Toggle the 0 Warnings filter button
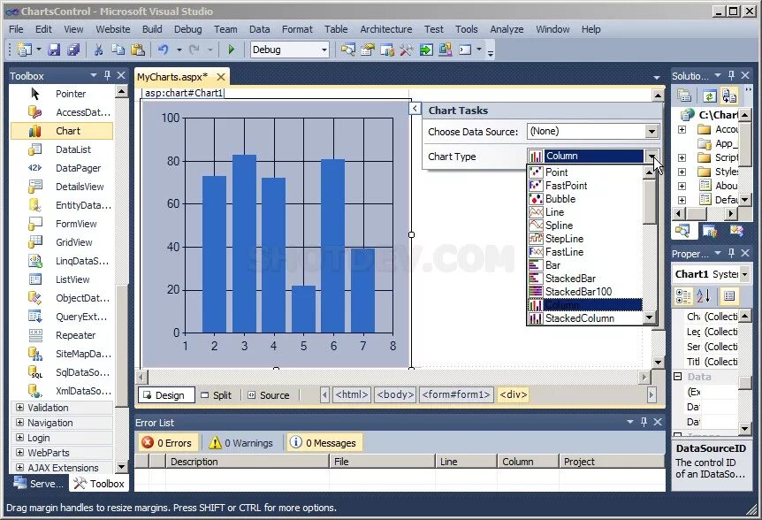This screenshot has width=762, height=520. (241, 443)
